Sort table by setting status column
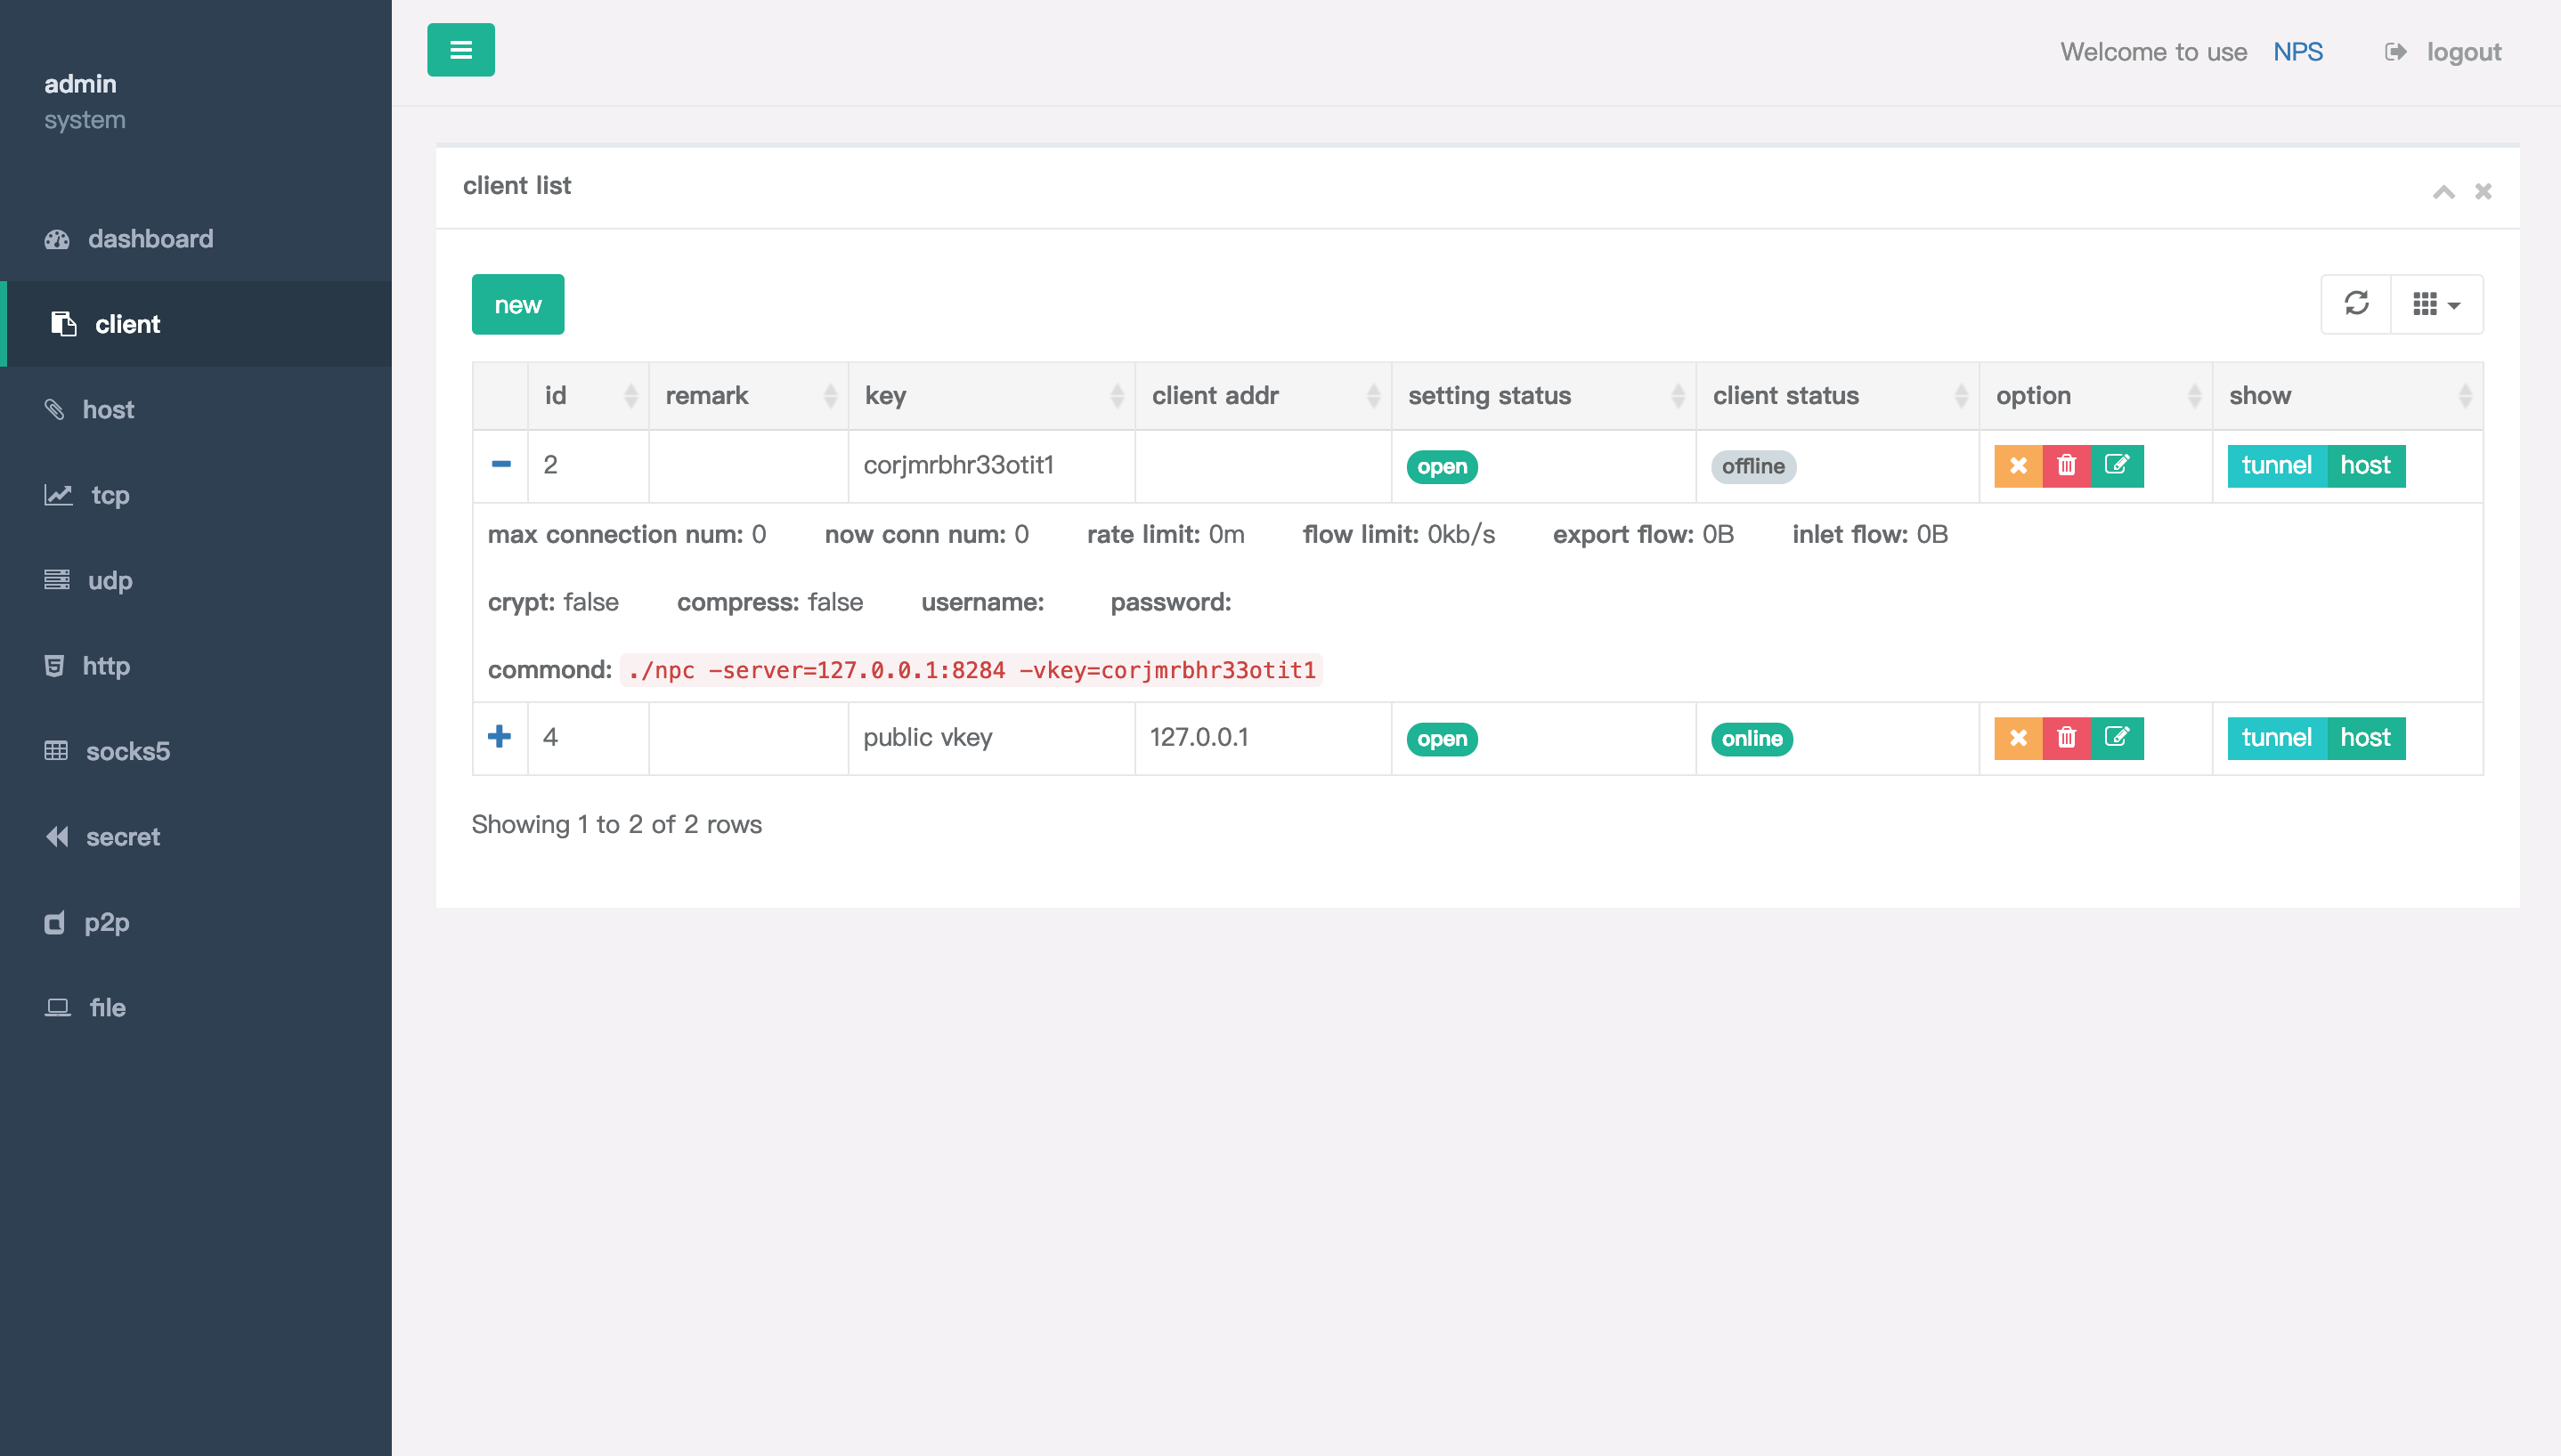 tap(1543, 396)
